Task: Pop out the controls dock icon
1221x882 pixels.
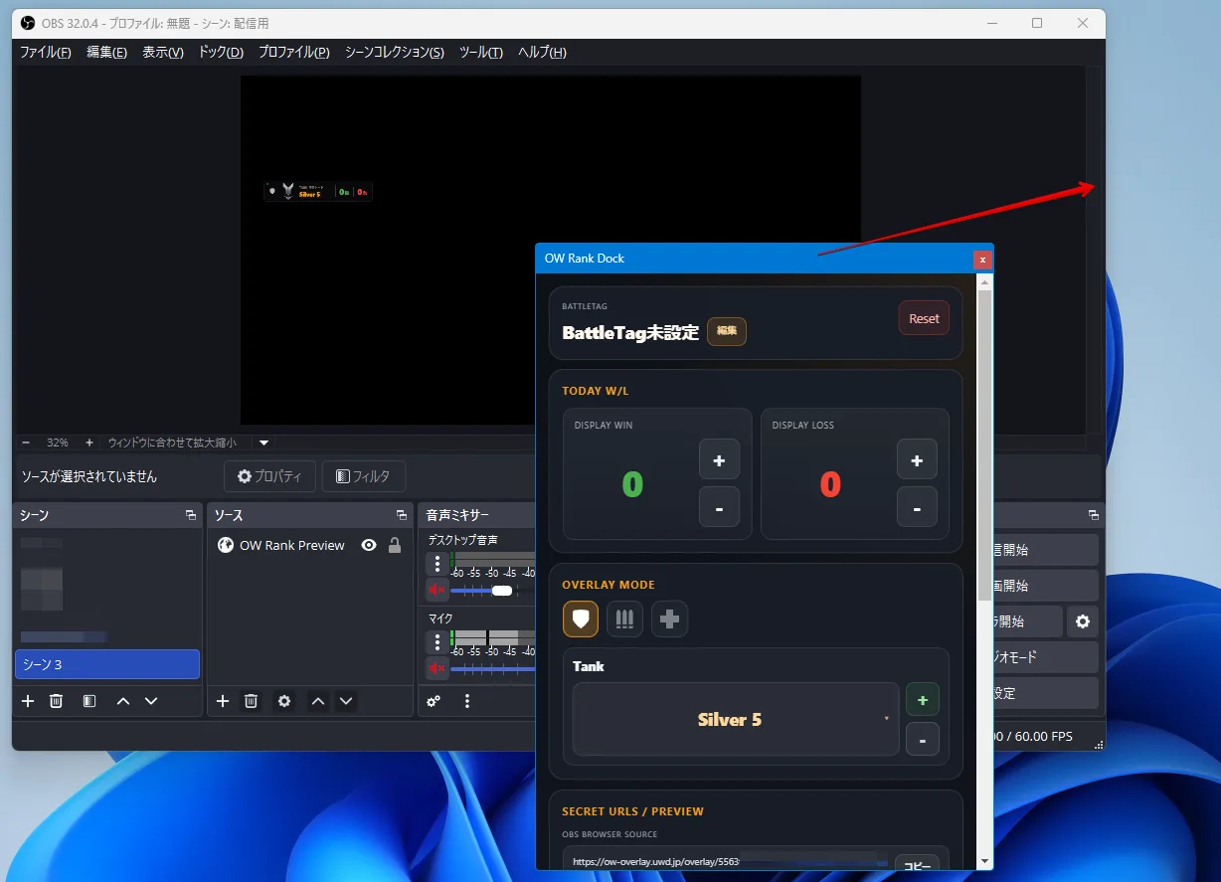Action: coord(1094,515)
